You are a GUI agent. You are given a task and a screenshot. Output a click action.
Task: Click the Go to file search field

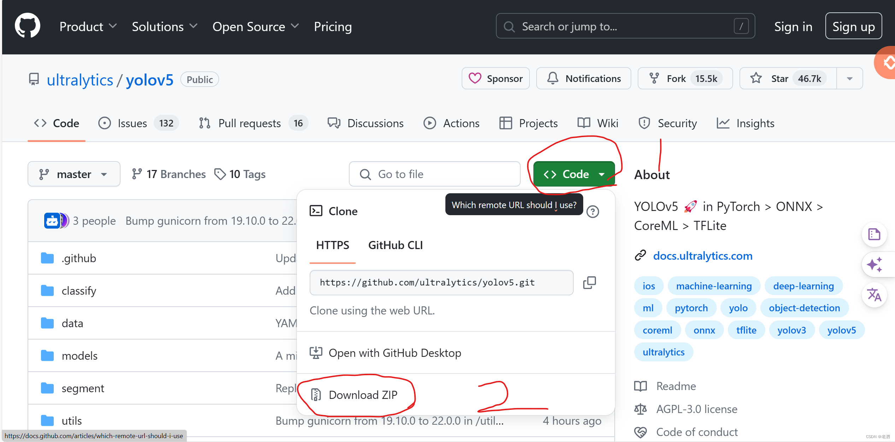coord(434,174)
